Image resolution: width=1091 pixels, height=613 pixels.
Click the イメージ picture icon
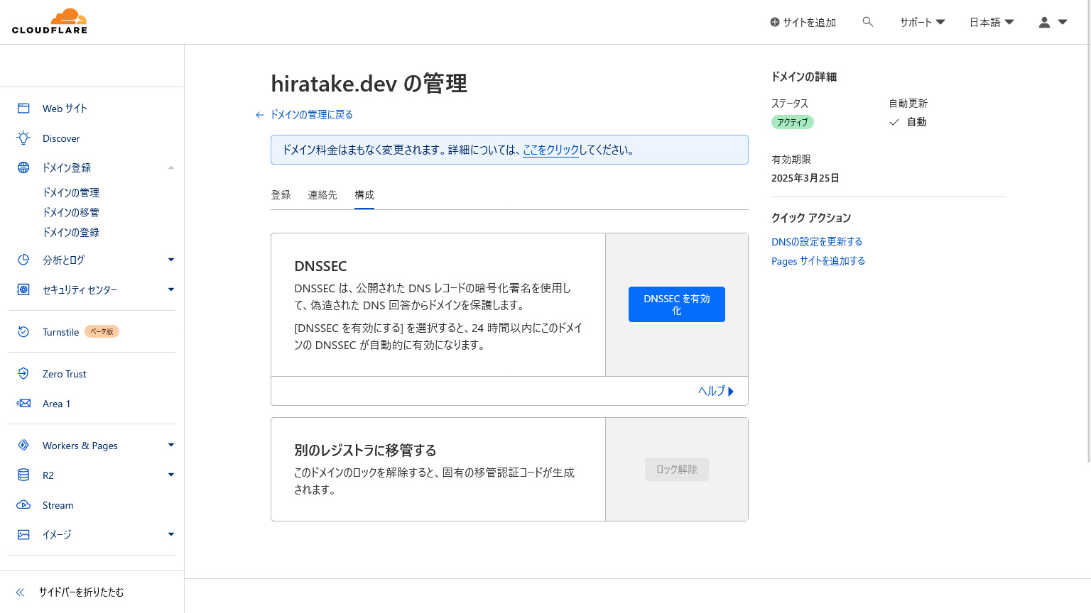pos(23,534)
